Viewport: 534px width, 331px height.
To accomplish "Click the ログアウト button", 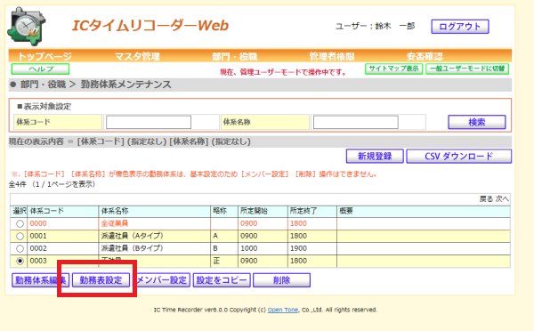I will pos(460,27).
